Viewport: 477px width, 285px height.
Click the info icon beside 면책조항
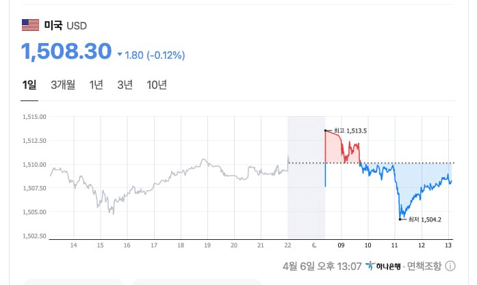[451, 266]
